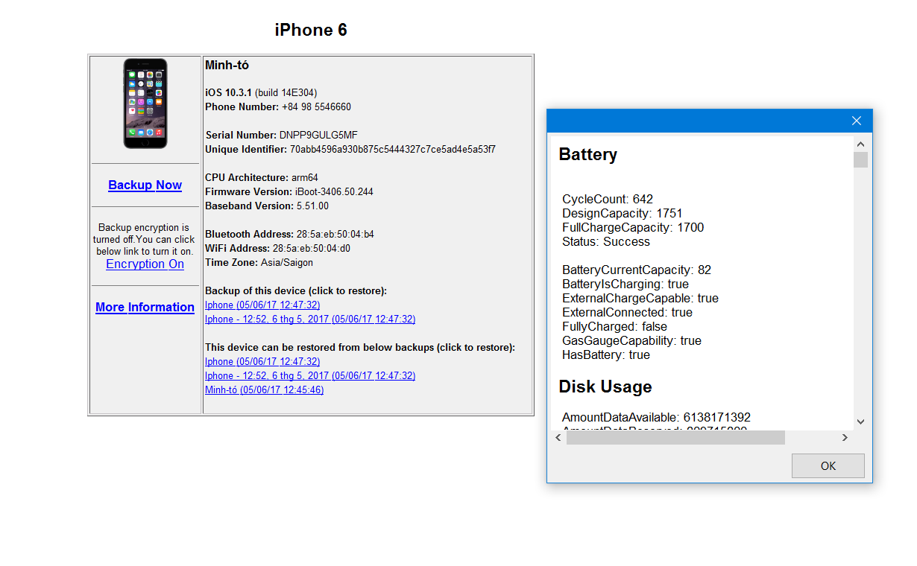Viewport: 917px width, 566px height.
Task: Select WiFi Address 28:5a:eb:50:04:d0
Action: pyautogui.click(x=278, y=249)
